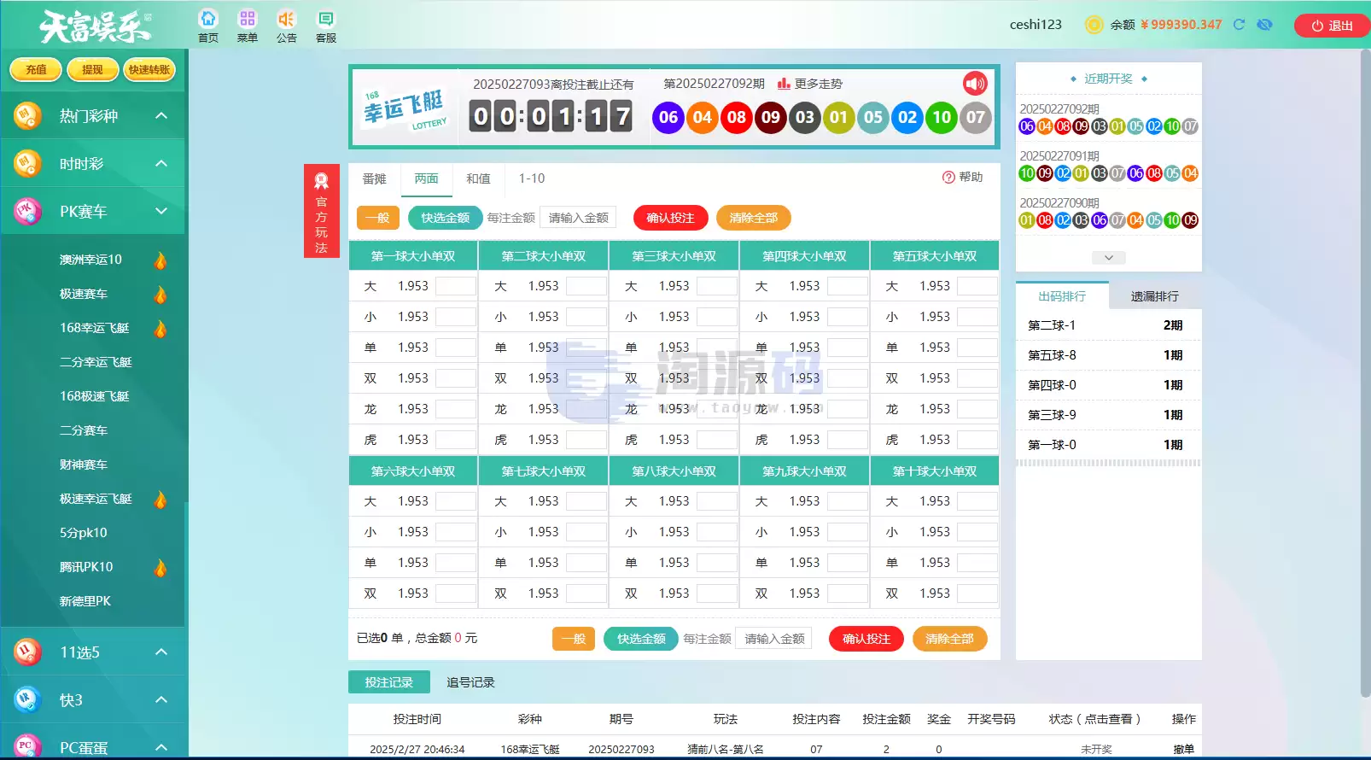
Task: Click flame icon beside 腾讯PK10
Action: click(x=160, y=567)
